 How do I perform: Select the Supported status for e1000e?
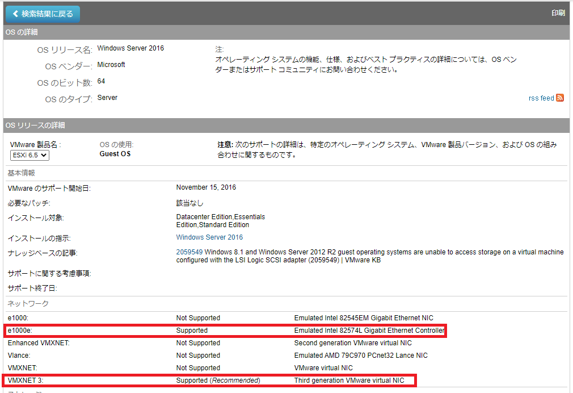pos(192,331)
